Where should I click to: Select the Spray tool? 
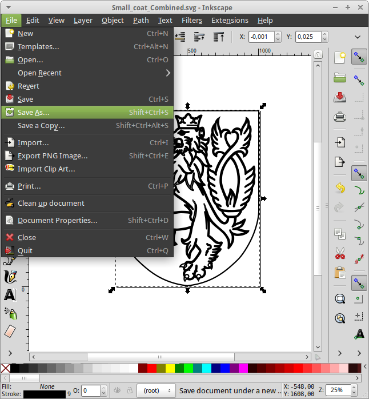(x=10, y=313)
